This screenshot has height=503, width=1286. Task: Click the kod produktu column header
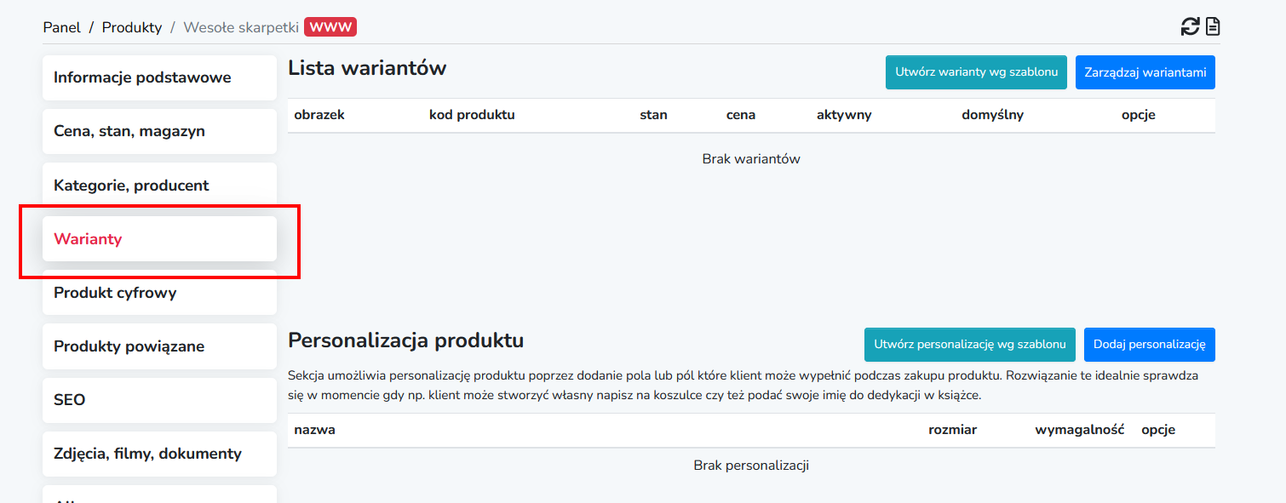tap(472, 115)
